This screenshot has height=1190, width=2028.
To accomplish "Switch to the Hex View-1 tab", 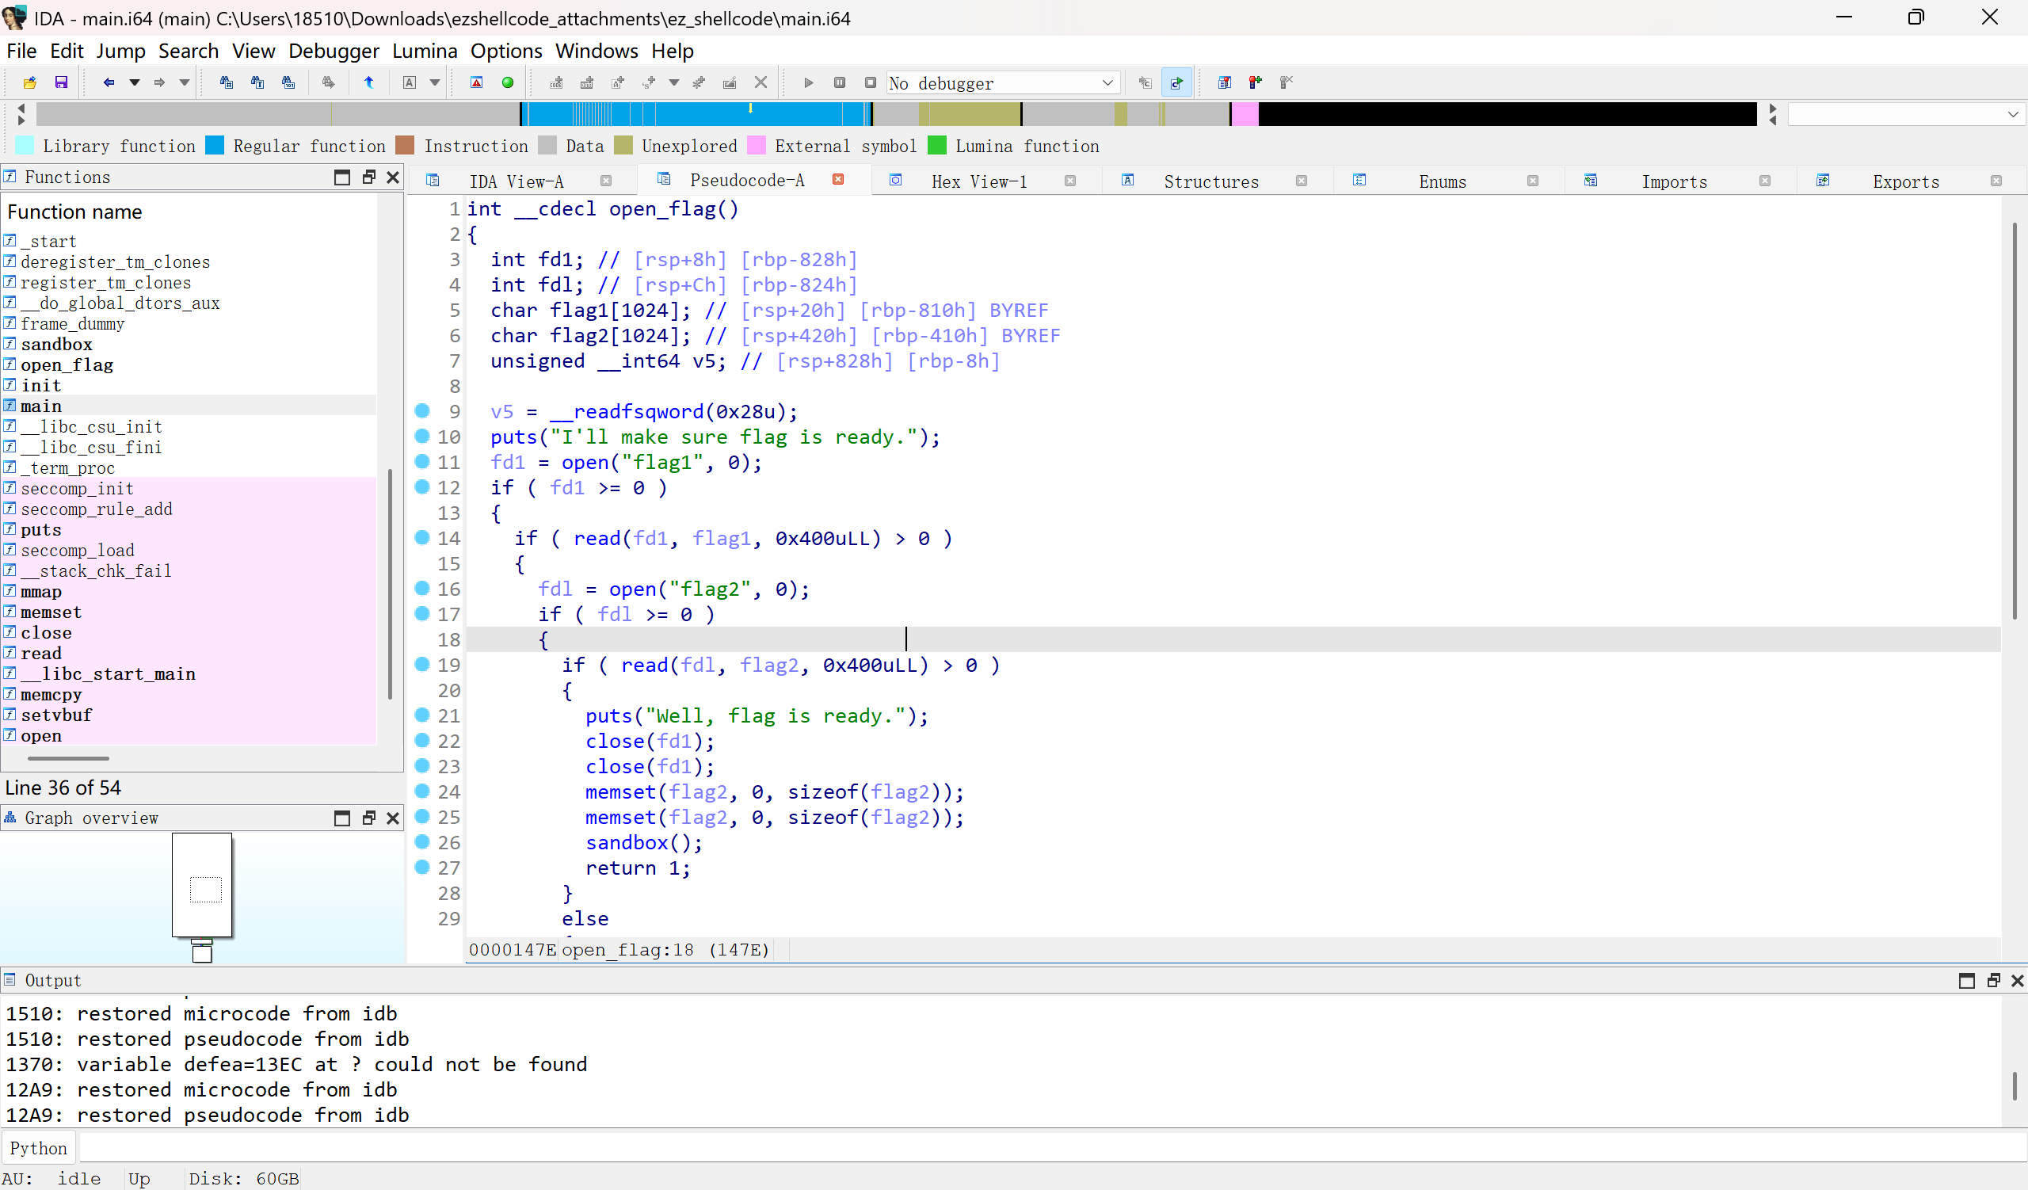I will 978,181.
